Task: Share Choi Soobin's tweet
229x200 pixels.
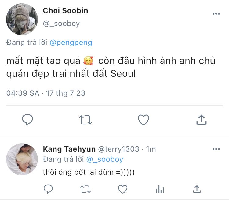Action: (x=201, y=120)
